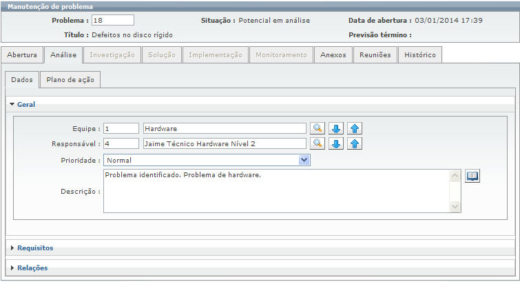Go to the Reuniões tab
The height and width of the screenshot is (282, 520).
coord(375,54)
